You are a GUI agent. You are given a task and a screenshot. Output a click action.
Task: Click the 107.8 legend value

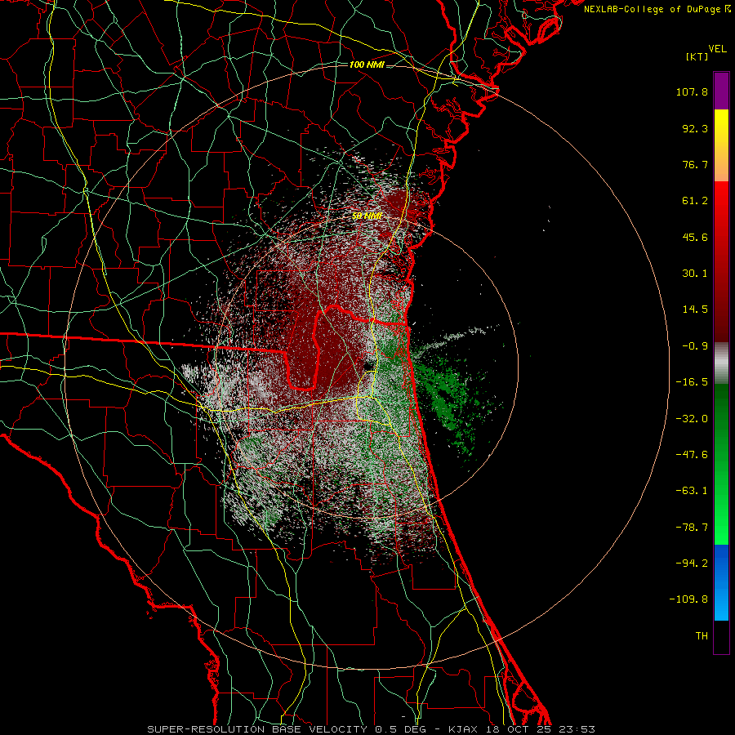(x=692, y=91)
